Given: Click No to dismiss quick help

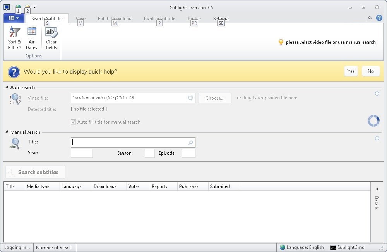Looking at the screenshot, I should click(371, 71).
